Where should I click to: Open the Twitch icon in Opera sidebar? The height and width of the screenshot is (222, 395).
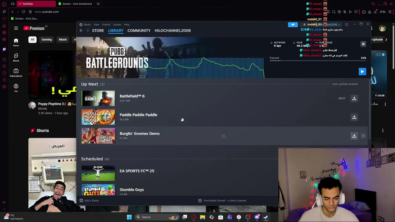(x=4, y=49)
